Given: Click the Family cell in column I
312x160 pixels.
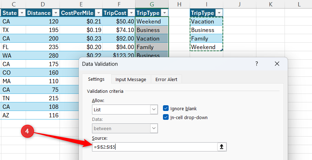Looking at the screenshot, I should pos(206,38).
